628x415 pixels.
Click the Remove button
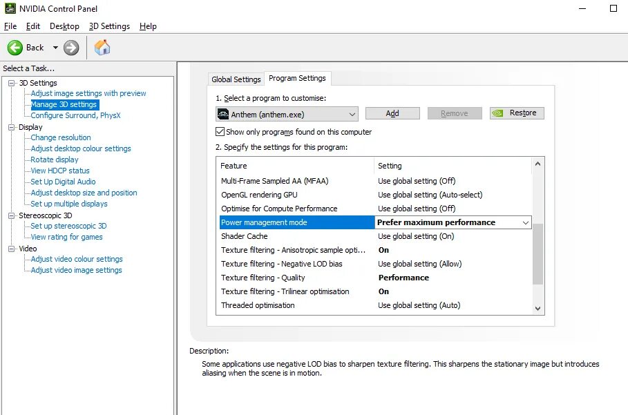(455, 113)
